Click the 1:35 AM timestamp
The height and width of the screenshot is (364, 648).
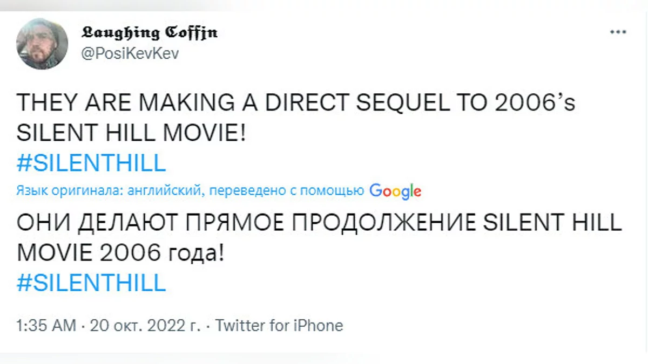47,326
